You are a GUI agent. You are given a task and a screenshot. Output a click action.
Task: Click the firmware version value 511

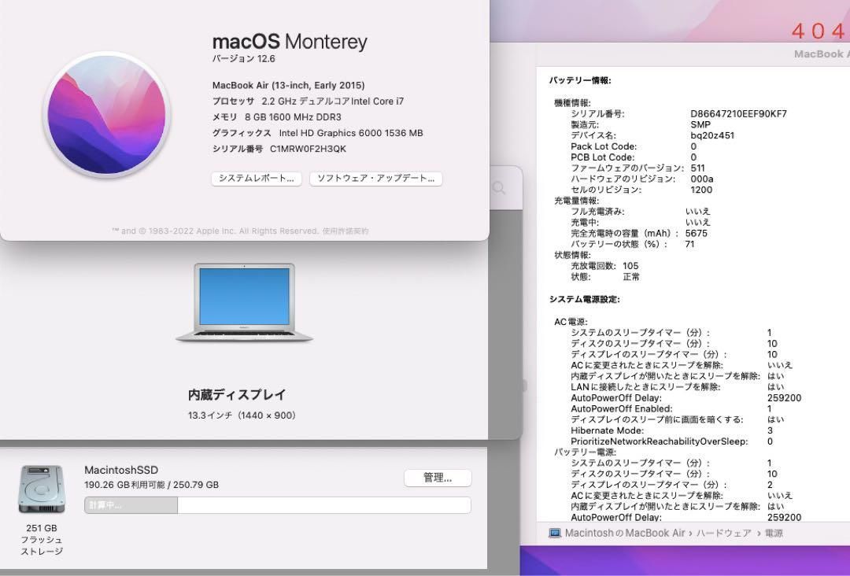(697, 168)
